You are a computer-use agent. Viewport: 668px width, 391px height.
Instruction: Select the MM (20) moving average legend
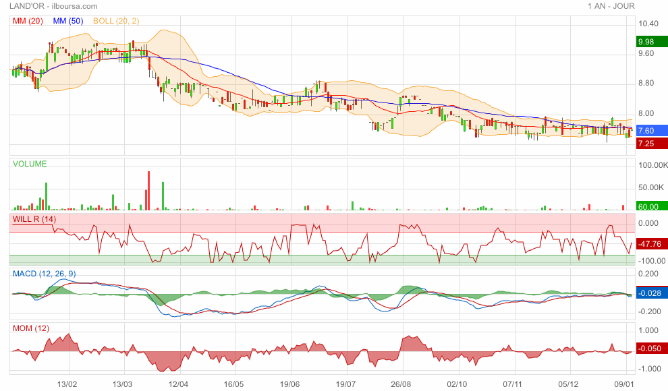click(28, 21)
